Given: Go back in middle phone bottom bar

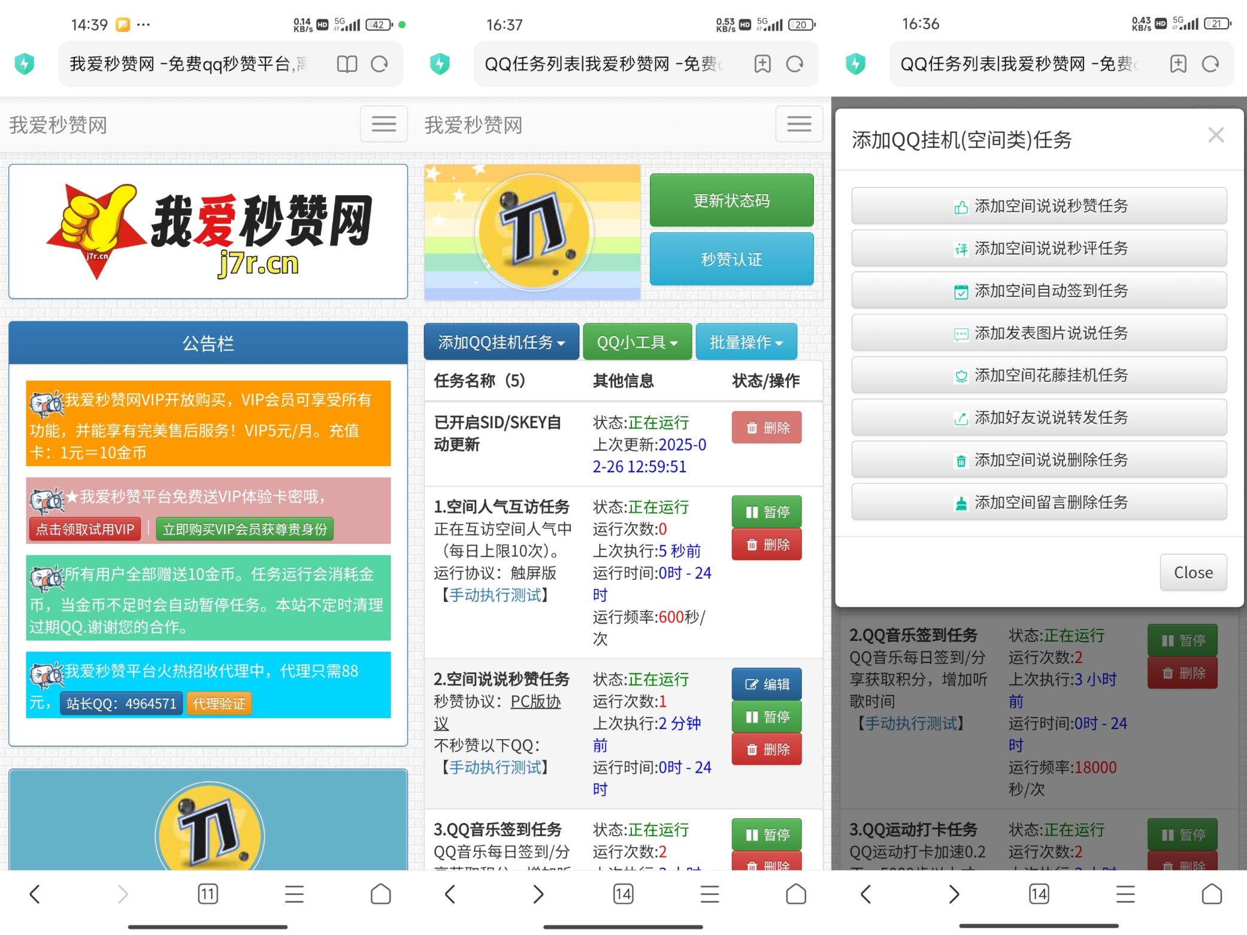Looking at the screenshot, I should point(450,894).
